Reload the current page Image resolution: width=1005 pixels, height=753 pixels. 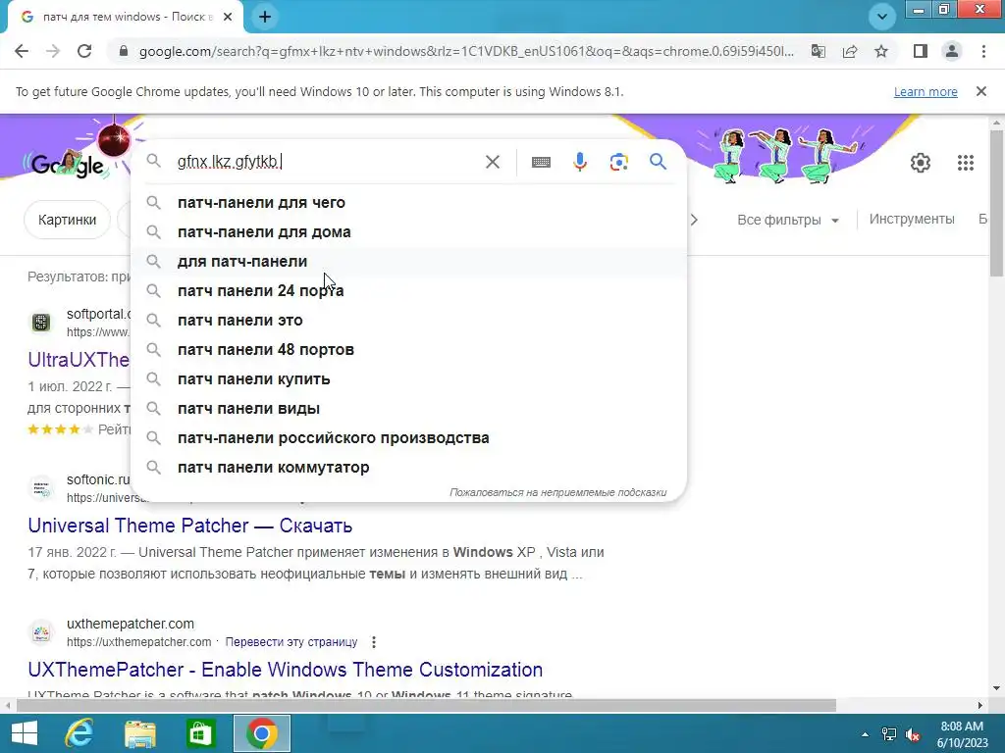84,51
